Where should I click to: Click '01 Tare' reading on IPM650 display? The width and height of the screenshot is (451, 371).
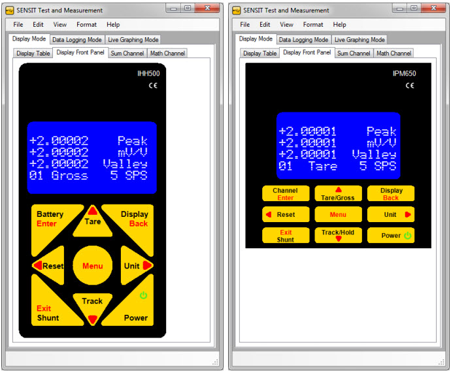click(308, 166)
